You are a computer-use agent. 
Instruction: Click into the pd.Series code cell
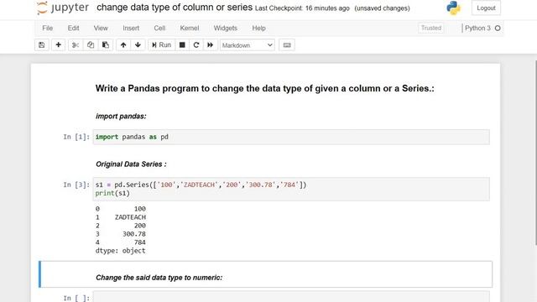pos(291,189)
